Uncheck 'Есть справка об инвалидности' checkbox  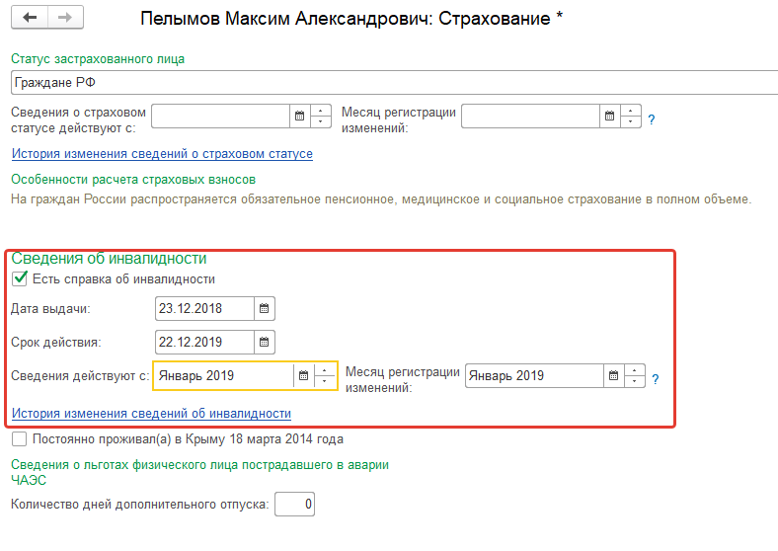pyautogui.click(x=20, y=279)
